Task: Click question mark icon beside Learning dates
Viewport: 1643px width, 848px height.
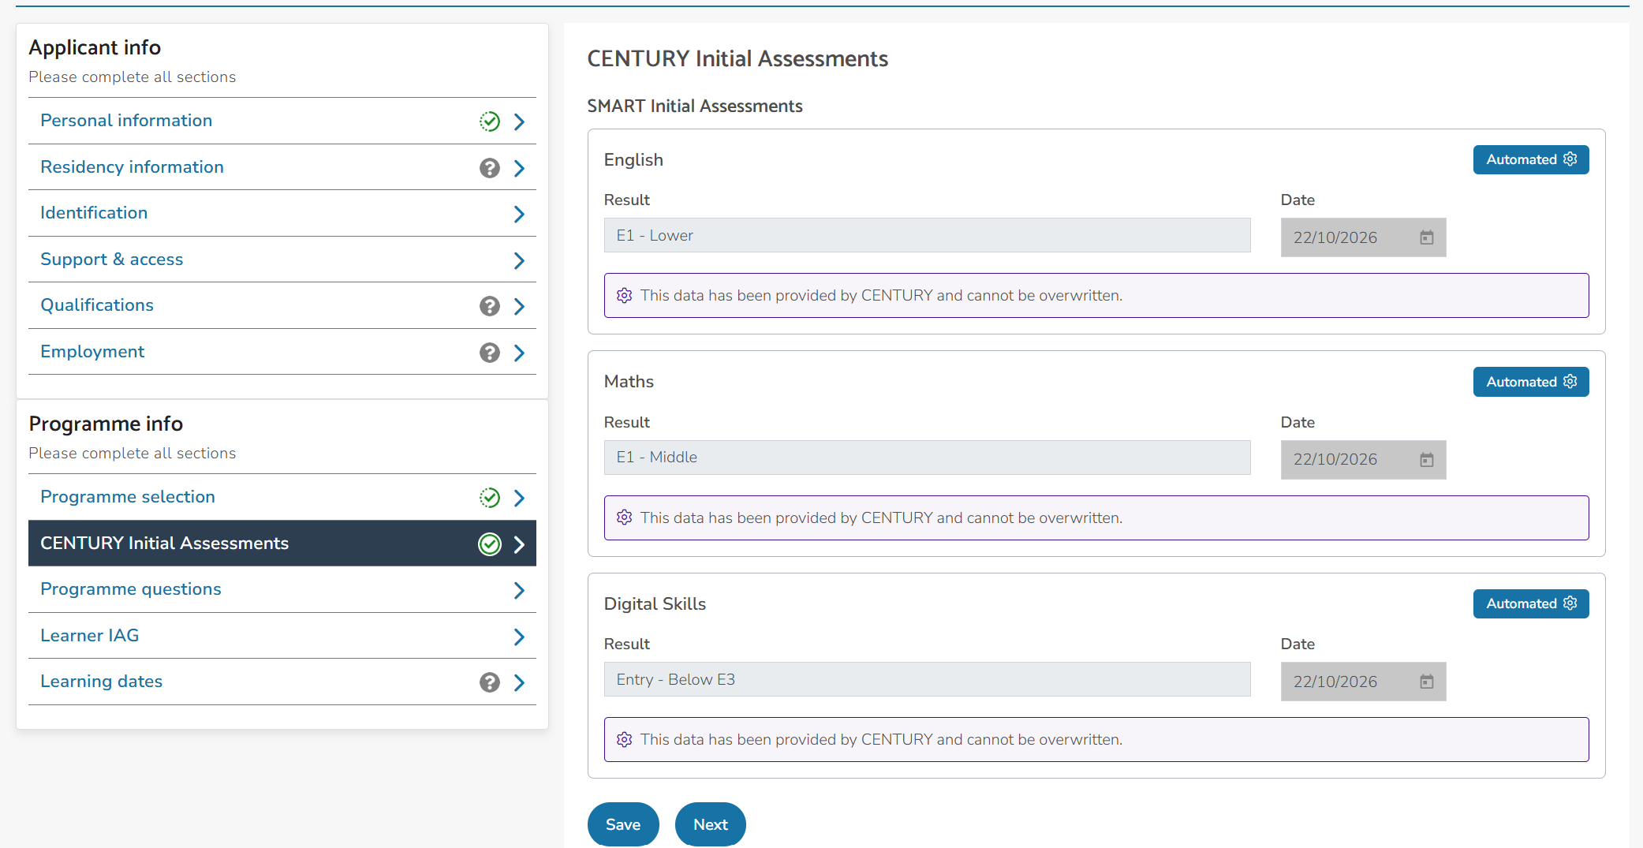Action: (x=490, y=682)
